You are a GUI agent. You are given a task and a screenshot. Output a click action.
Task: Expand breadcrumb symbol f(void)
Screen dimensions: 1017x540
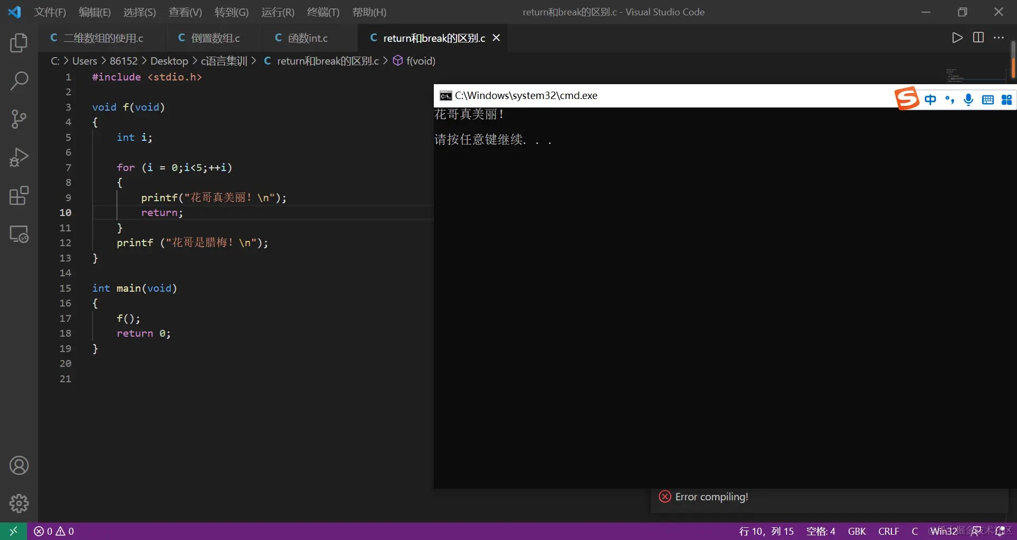pos(414,61)
